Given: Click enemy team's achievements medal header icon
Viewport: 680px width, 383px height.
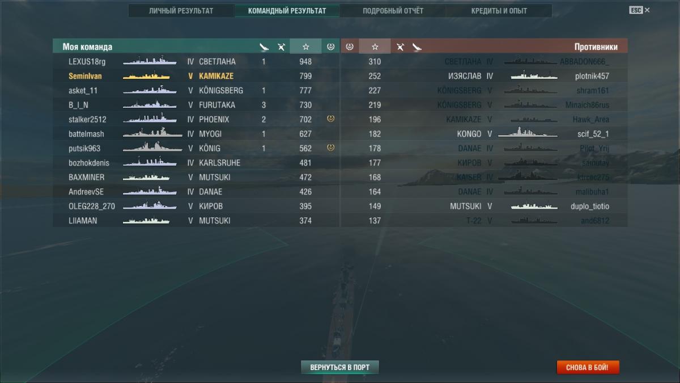Looking at the screenshot, I should click(x=350, y=47).
